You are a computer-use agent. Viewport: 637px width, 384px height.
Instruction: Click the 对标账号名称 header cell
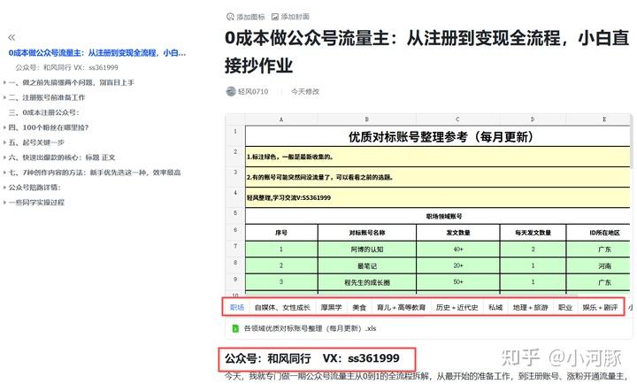(367, 233)
